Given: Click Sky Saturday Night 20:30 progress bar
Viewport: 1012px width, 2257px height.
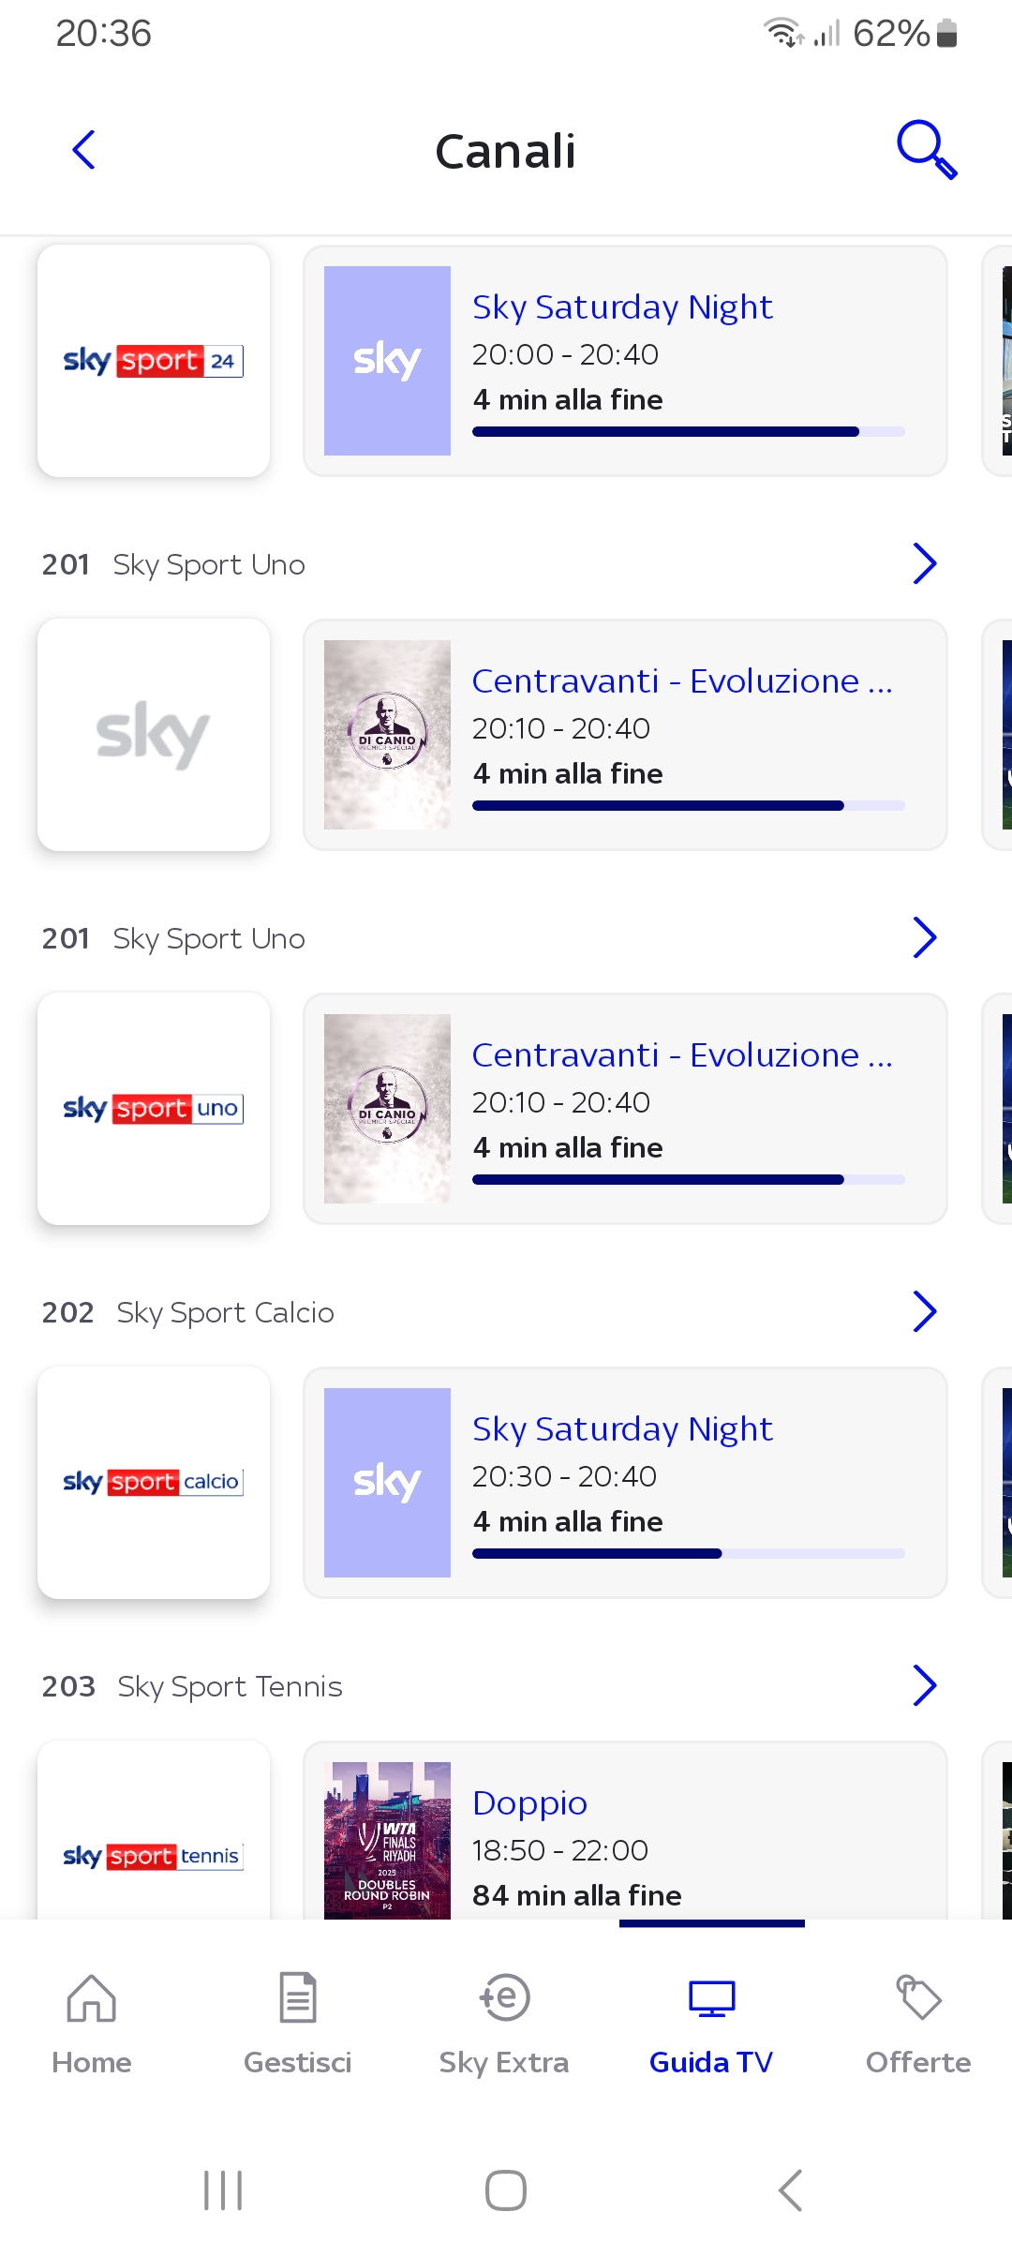Looking at the screenshot, I should point(688,1553).
